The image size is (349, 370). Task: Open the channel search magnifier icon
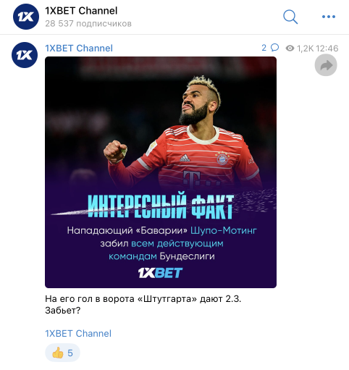290,17
